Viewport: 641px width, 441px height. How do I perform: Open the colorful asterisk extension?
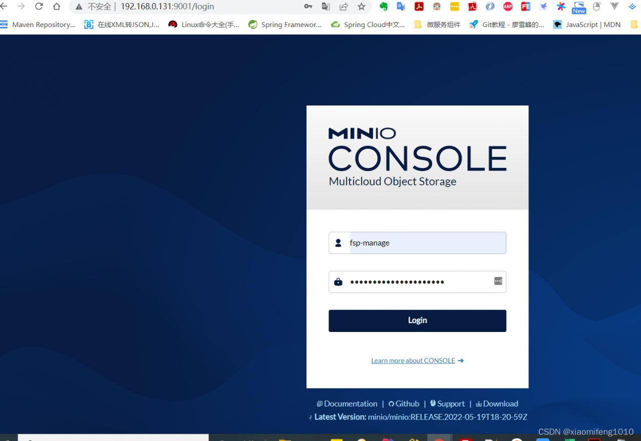coord(561,6)
